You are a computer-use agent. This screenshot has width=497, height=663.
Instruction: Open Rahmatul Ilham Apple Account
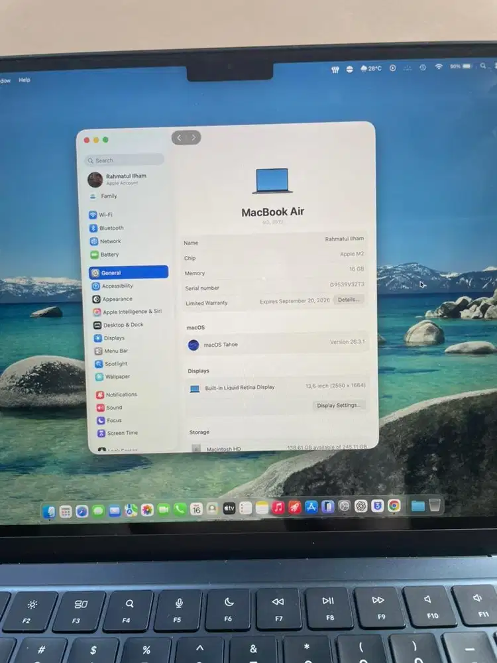[x=117, y=179]
